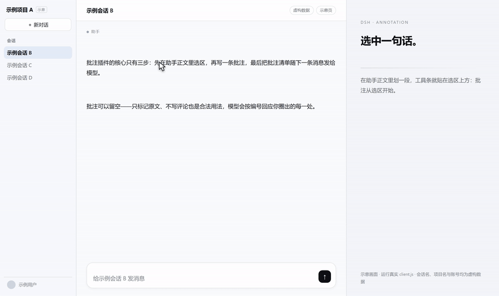Image resolution: width=499 pixels, height=296 pixels.
Task: Open 示例会话 C in the sidebar
Action: [x=38, y=65]
